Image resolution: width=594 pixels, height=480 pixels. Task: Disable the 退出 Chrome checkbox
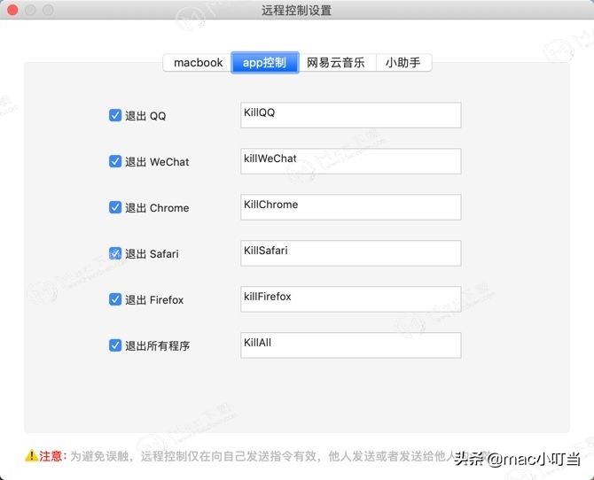click(x=115, y=207)
